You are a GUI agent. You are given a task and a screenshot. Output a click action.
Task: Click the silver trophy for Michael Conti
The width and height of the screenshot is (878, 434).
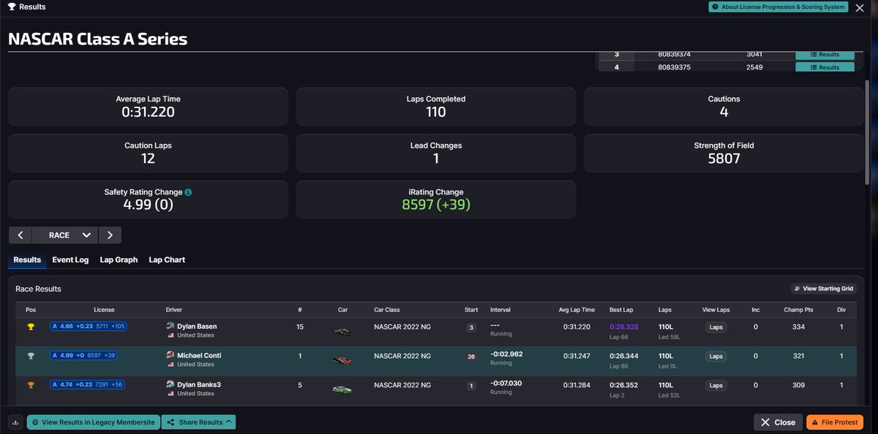31,356
